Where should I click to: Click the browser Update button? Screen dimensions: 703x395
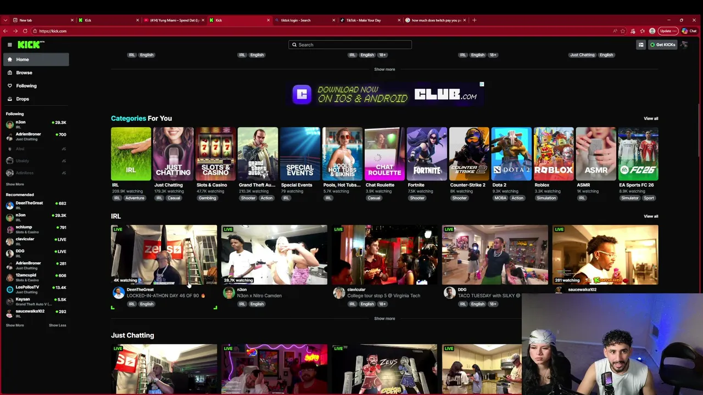click(667, 31)
